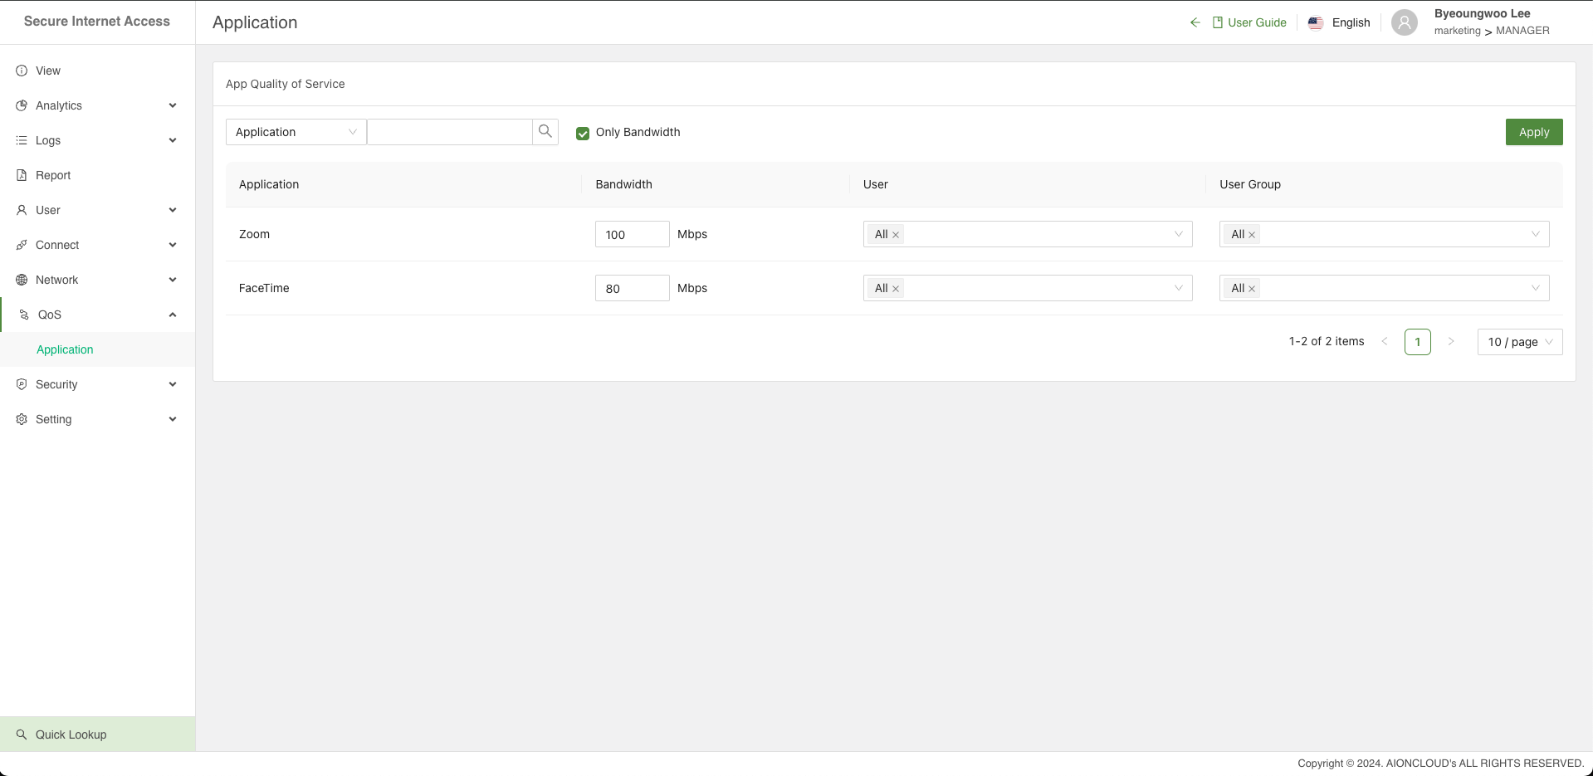
Task: Go to previous page arrow
Action: [x=1385, y=342]
